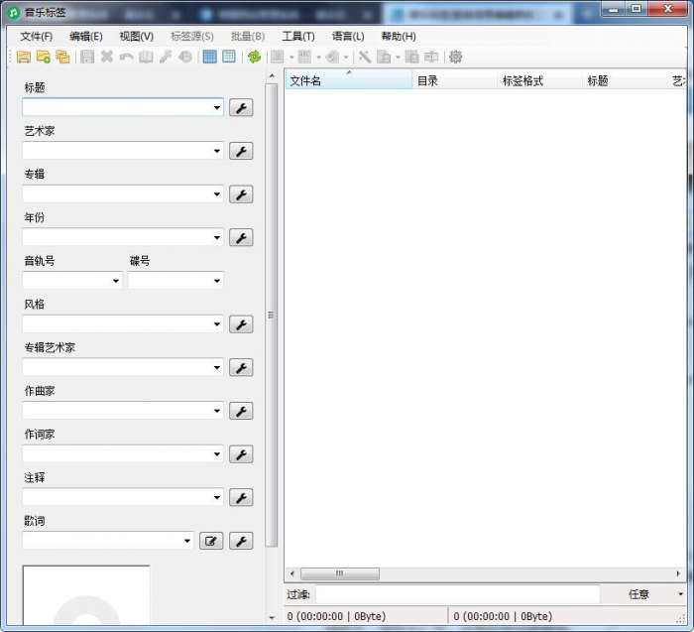Click the horizontal scrollbar thumb of file list
This screenshot has height=632, width=694.
click(x=339, y=573)
